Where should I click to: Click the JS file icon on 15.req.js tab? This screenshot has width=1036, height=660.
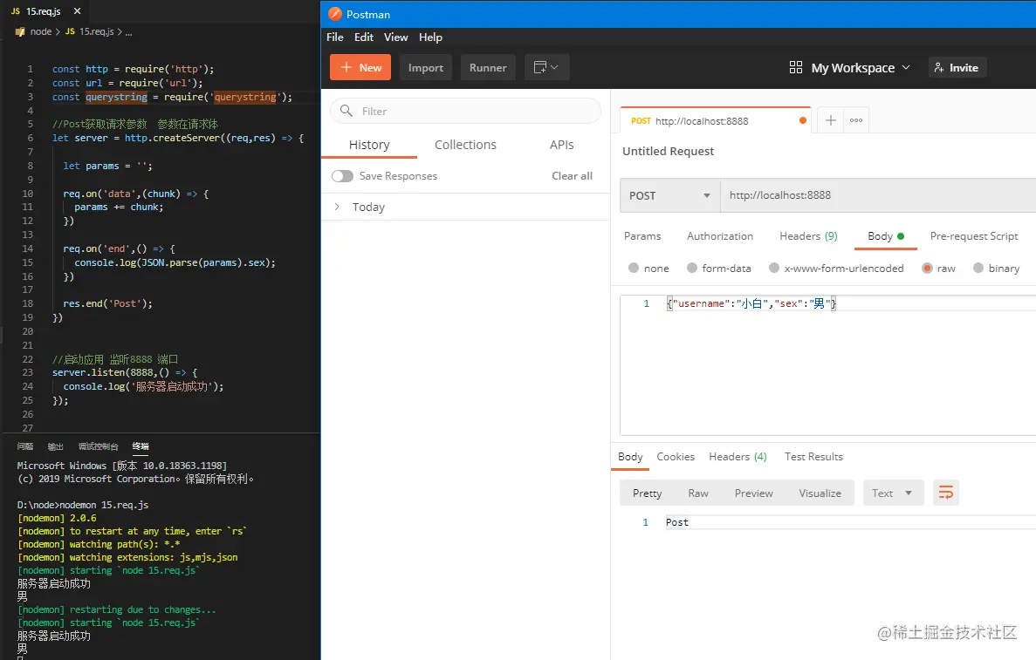click(x=16, y=11)
